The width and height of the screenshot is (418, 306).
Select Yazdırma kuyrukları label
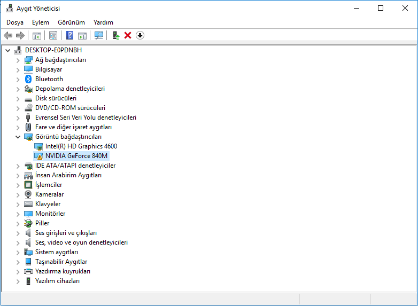[63, 271]
